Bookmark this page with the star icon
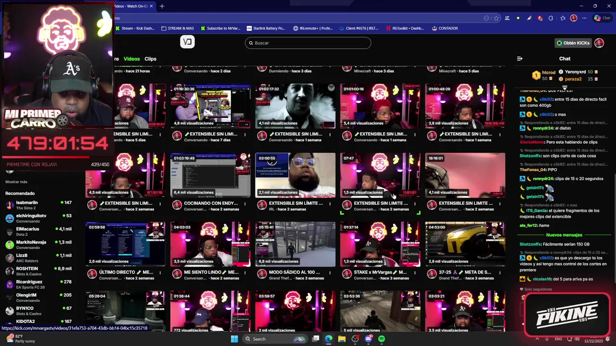The image size is (616, 346). point(496,18)
